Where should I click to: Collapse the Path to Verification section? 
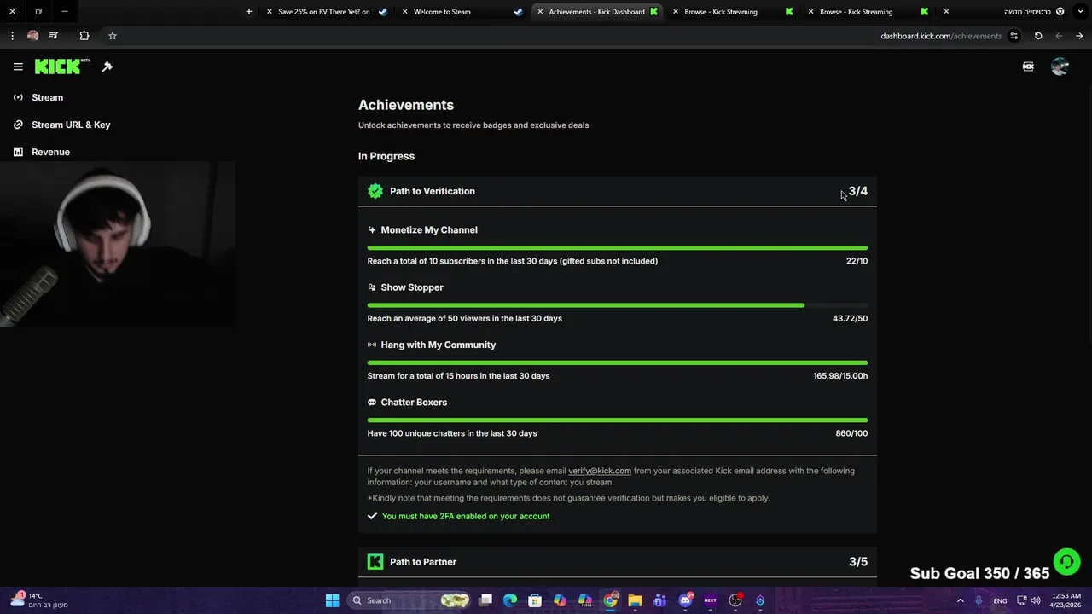coord(618,191)
